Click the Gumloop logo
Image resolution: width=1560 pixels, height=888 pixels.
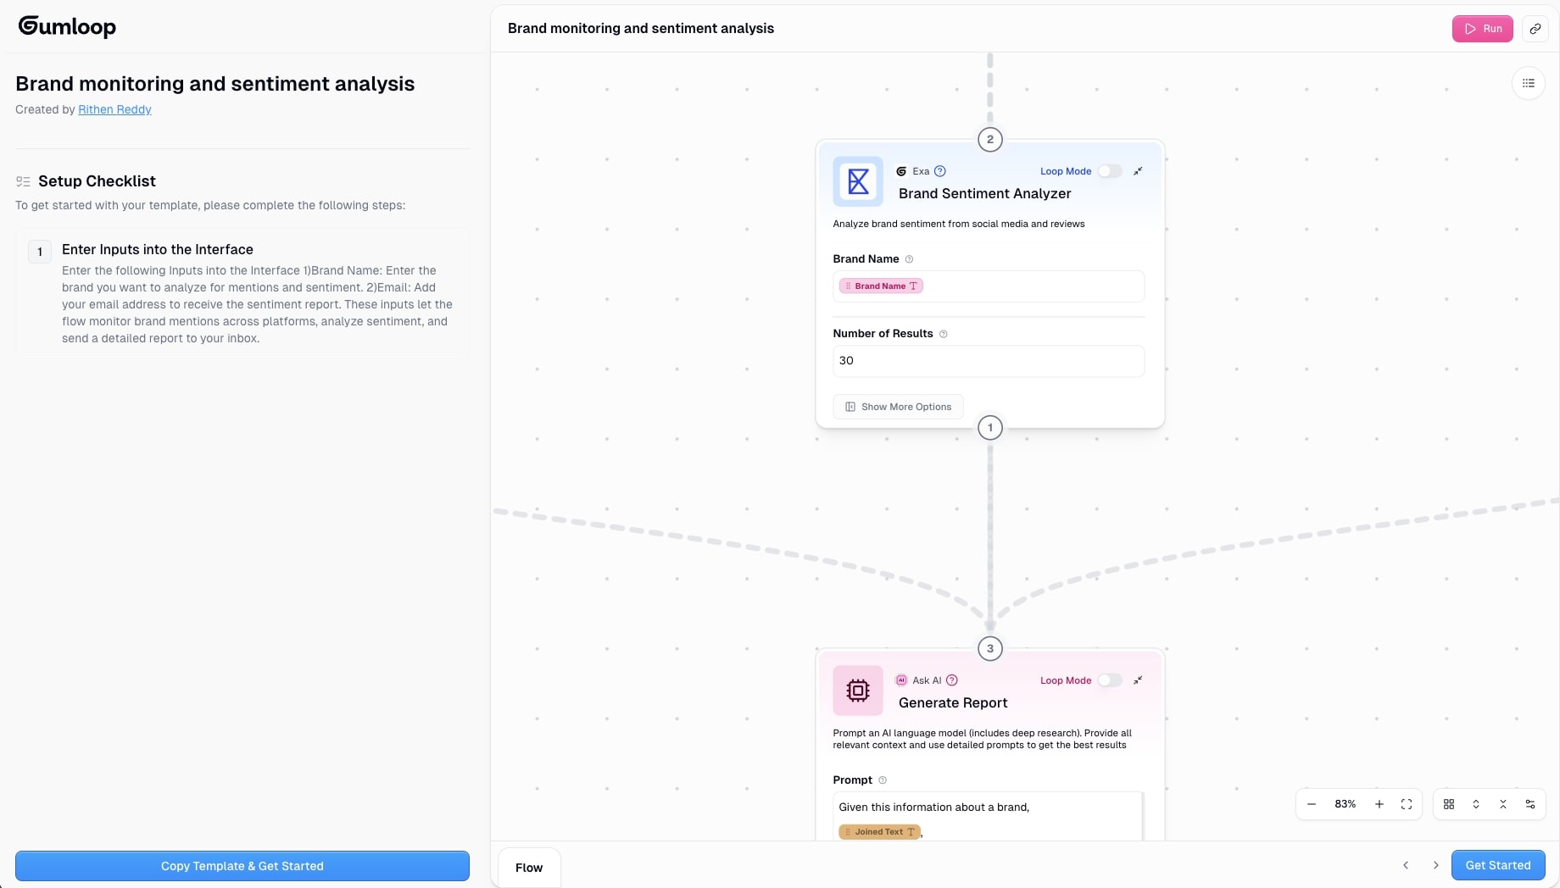pos(67,26)
